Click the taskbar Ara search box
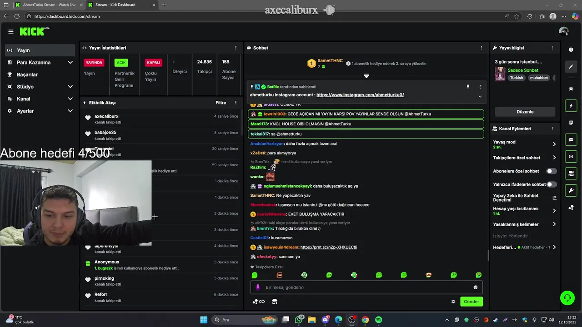The image size is (582, 327). click(x=244, y=320)
